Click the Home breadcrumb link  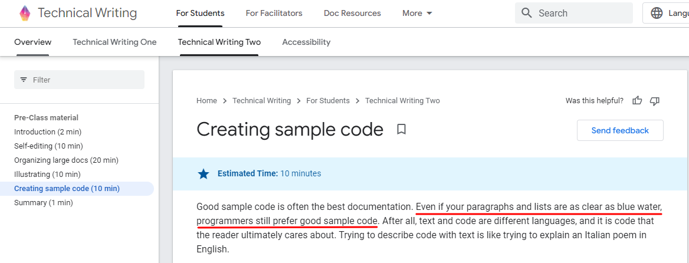(206, 101)
